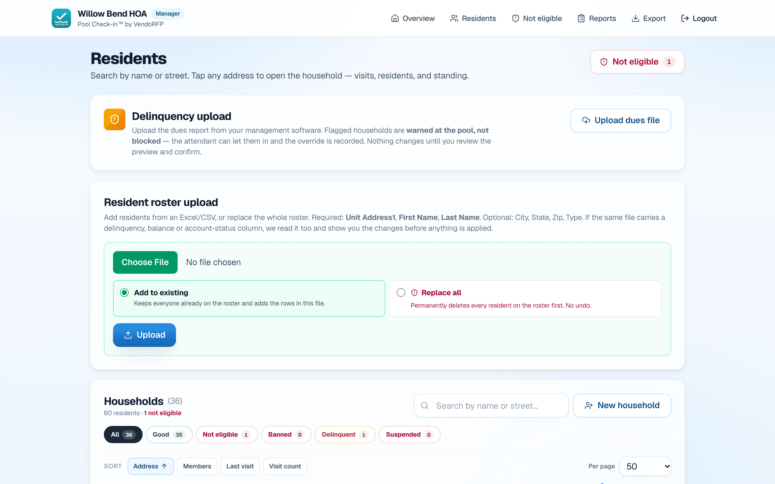Click the Manager role badge

168,13
